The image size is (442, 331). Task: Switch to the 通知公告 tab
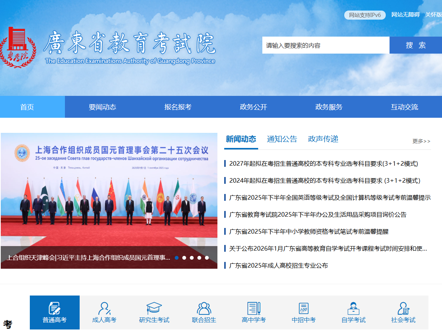[x=282, y=139]
